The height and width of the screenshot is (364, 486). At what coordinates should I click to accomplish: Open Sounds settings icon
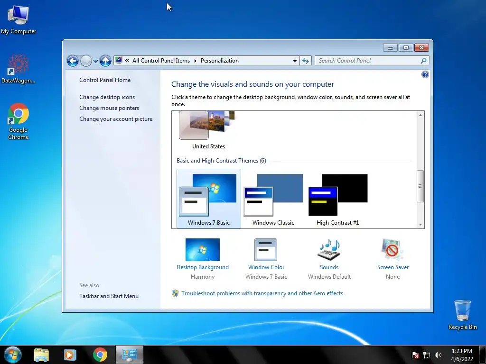329,249
